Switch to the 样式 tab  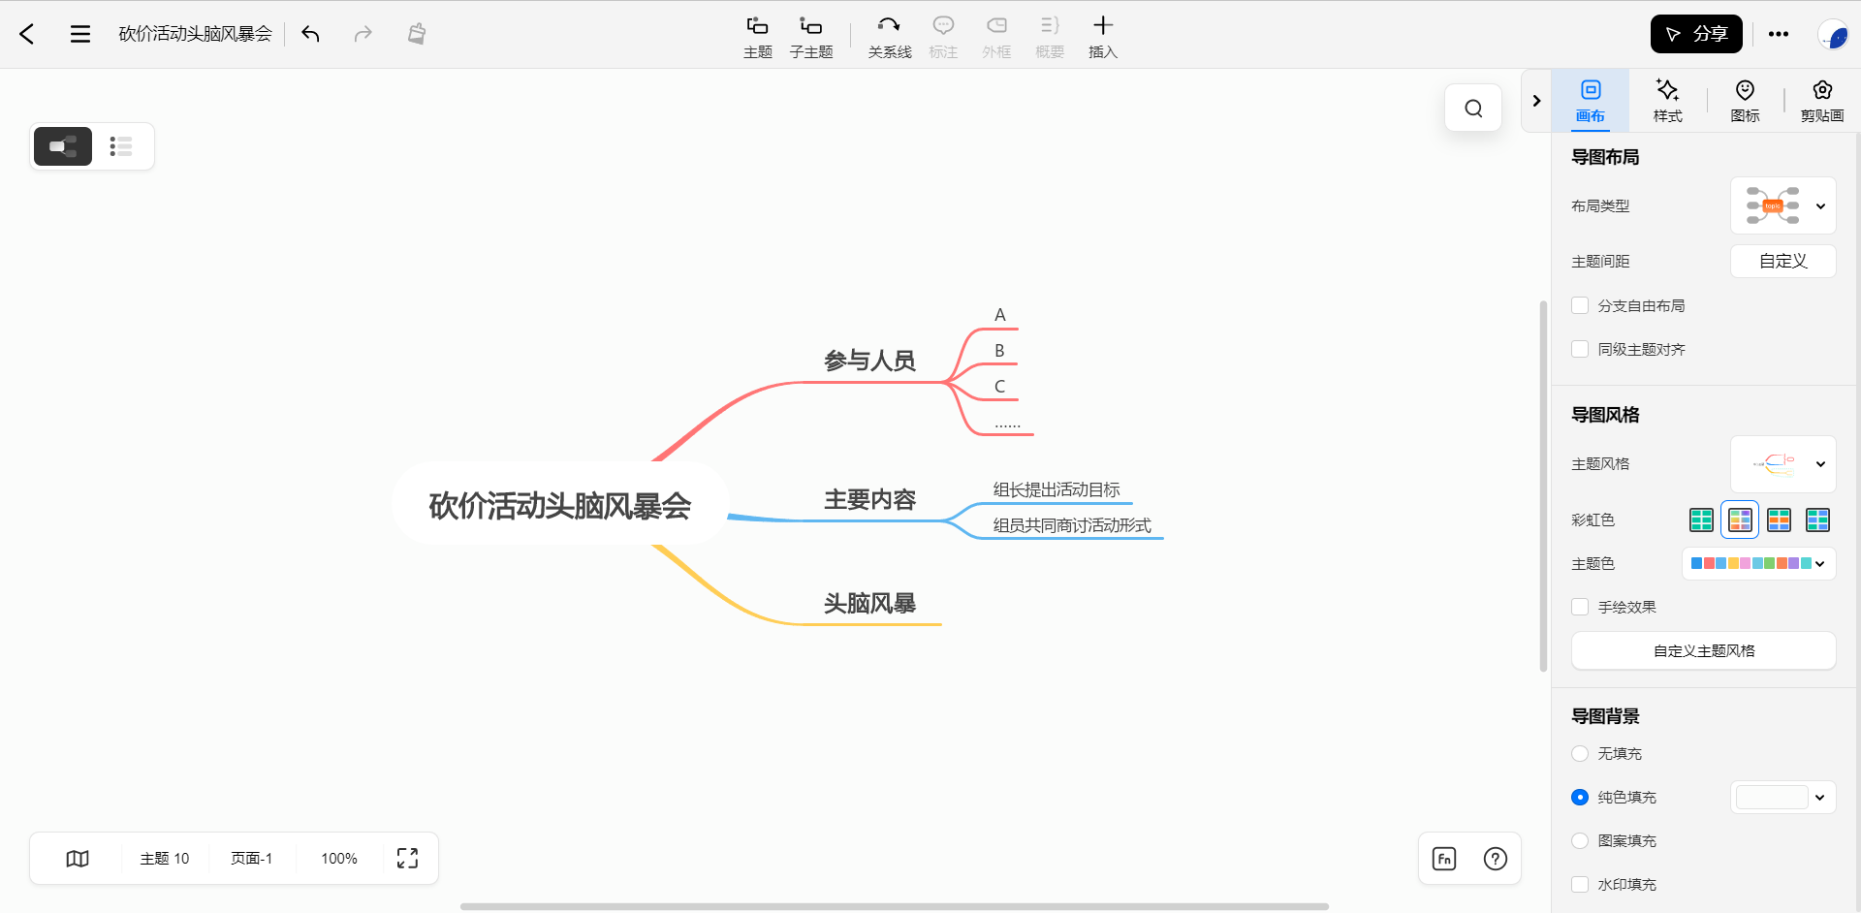click(x=1668, y=101)
